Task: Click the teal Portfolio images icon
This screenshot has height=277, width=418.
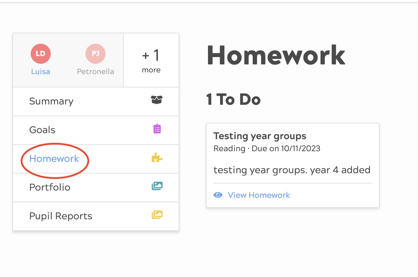Action: pos(157,186)
